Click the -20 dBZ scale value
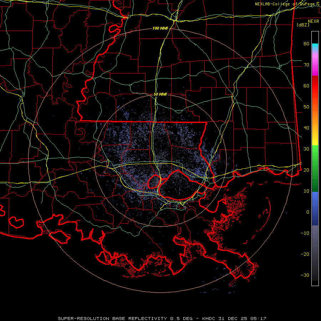This screenshot has height=321, width=321. (x=305, y=254)
